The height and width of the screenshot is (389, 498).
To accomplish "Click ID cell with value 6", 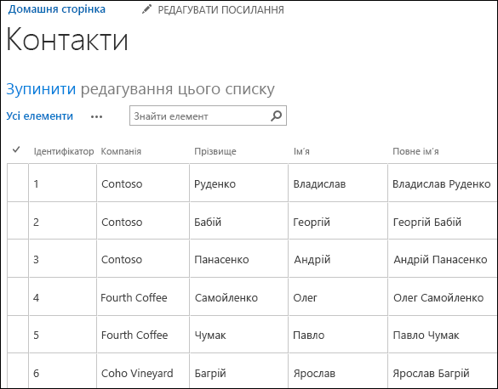I will pyautogui.click(x=62, y=371).
